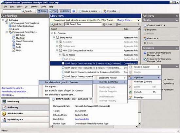Click Create a monitor toolbar icon

(80, 11)
